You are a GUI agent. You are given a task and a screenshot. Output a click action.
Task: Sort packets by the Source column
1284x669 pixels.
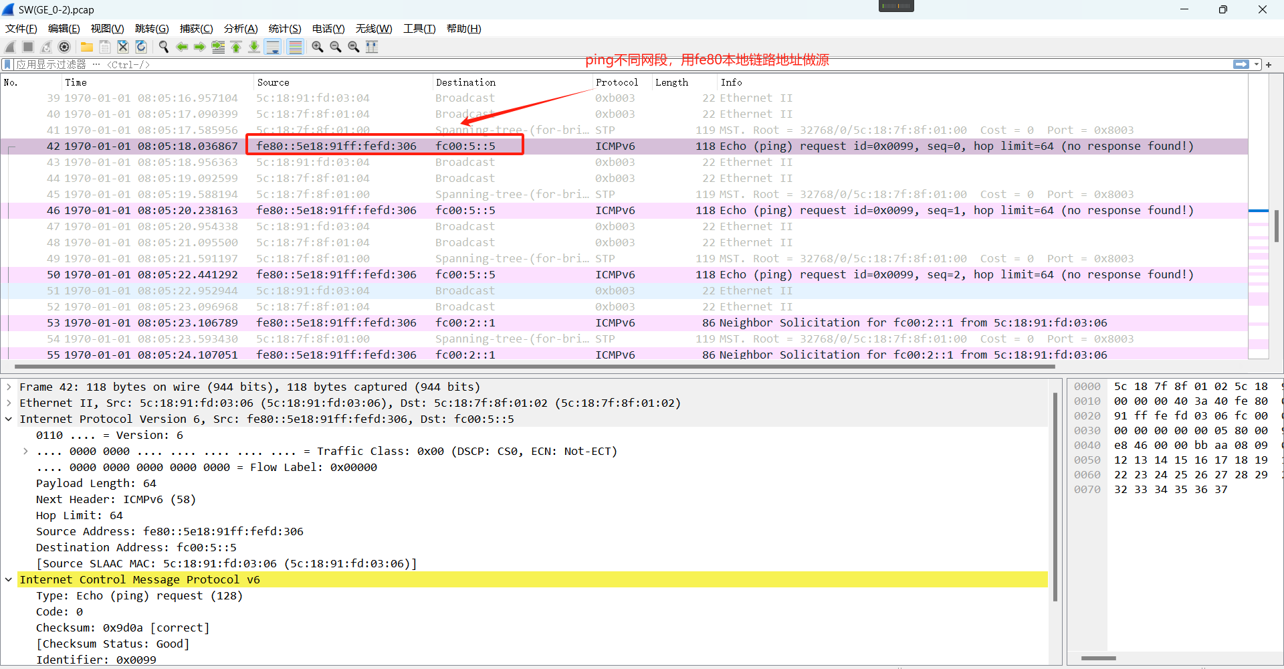(x=343, y=82)
